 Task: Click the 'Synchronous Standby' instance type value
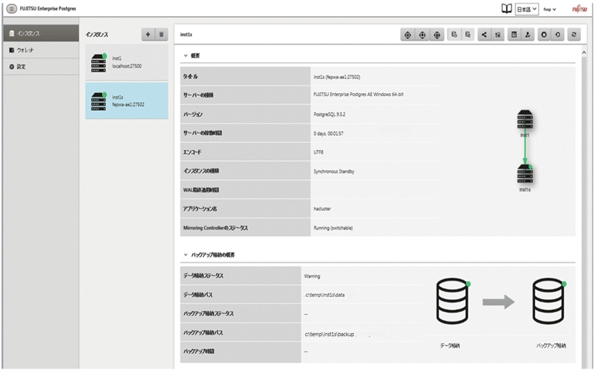334,171
